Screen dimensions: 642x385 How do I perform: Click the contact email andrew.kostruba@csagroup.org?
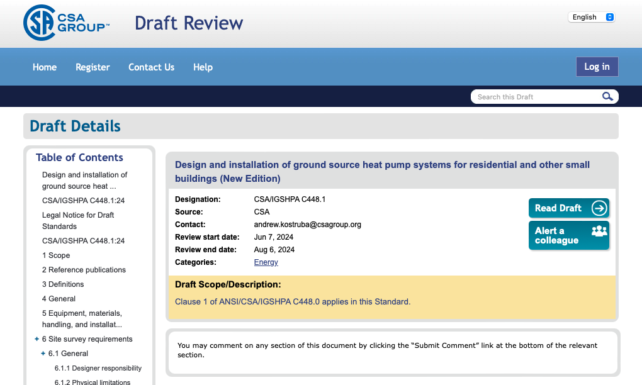point(308,225)
